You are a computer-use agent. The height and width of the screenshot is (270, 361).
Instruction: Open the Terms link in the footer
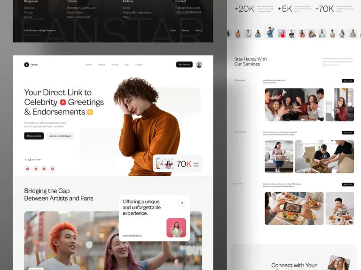[173, 30]
